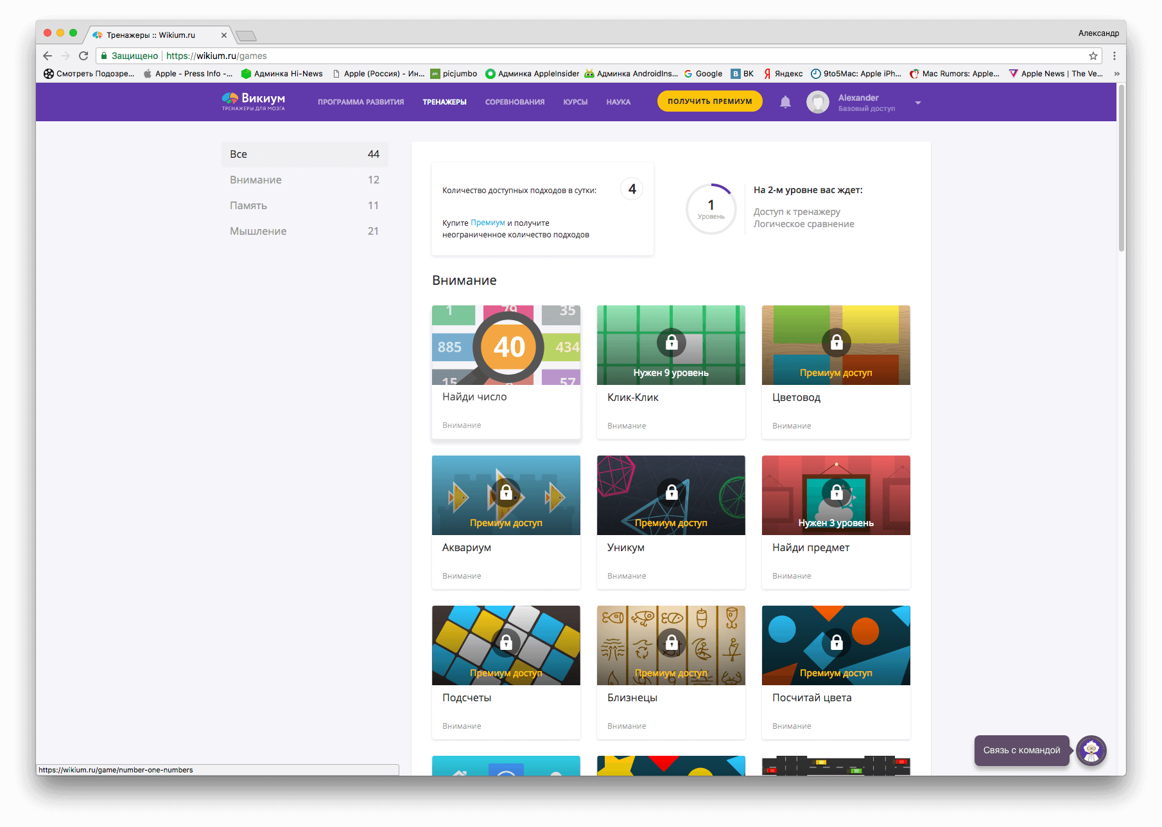Go to Программа развития section
Viewport: 1162px width, 827px height.
pos(360,102)
